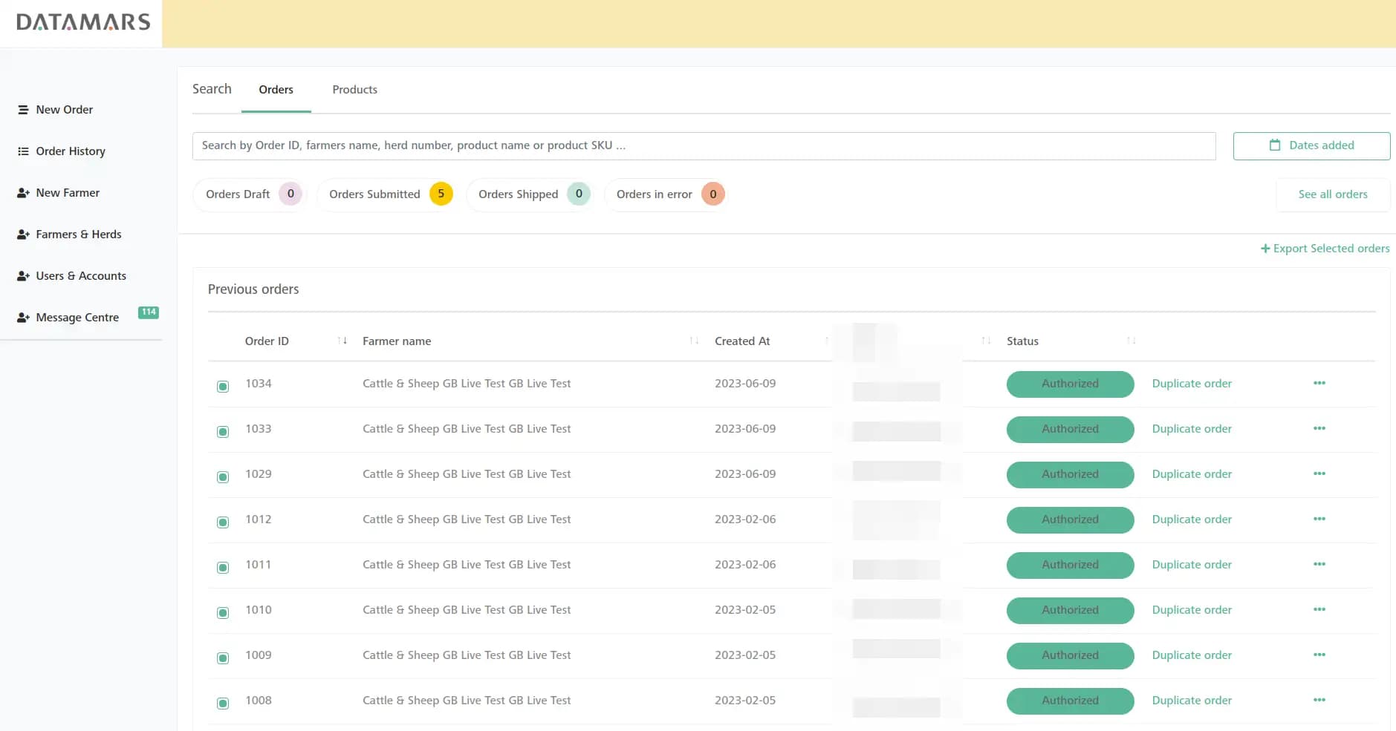Viewport: 1396px width, 731px height.
Task: Switch to the Products tab
Action: [x=354, y=89]
